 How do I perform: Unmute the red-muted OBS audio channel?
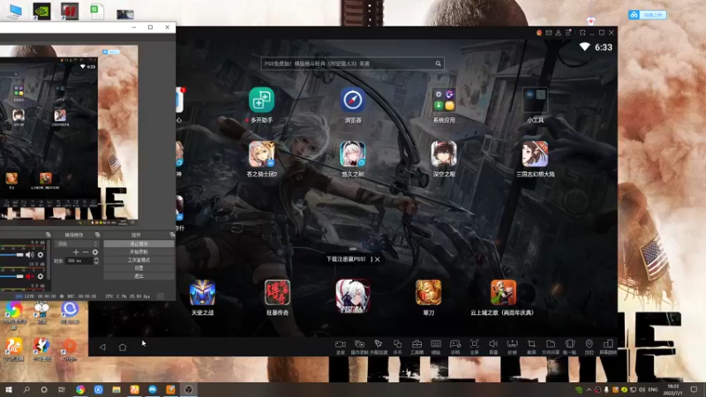point(30,276)
